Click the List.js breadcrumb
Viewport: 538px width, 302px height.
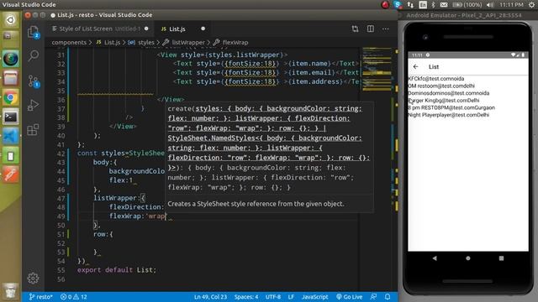click(x=112, y=43)
